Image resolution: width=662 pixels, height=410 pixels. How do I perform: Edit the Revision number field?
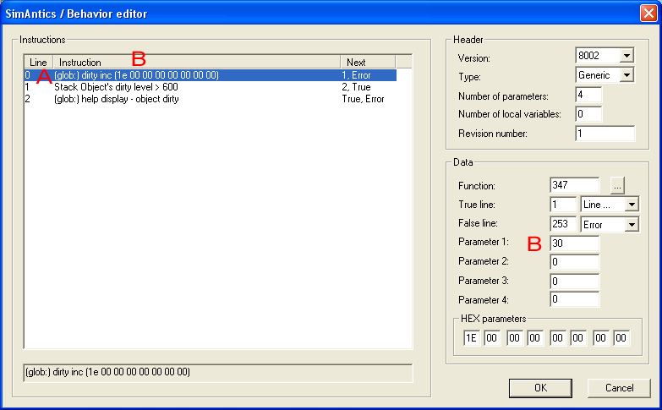pos(605,134)
